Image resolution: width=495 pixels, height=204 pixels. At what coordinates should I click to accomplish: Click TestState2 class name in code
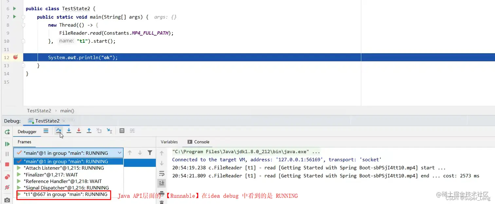pyautogui.click(x=76, y=9)
